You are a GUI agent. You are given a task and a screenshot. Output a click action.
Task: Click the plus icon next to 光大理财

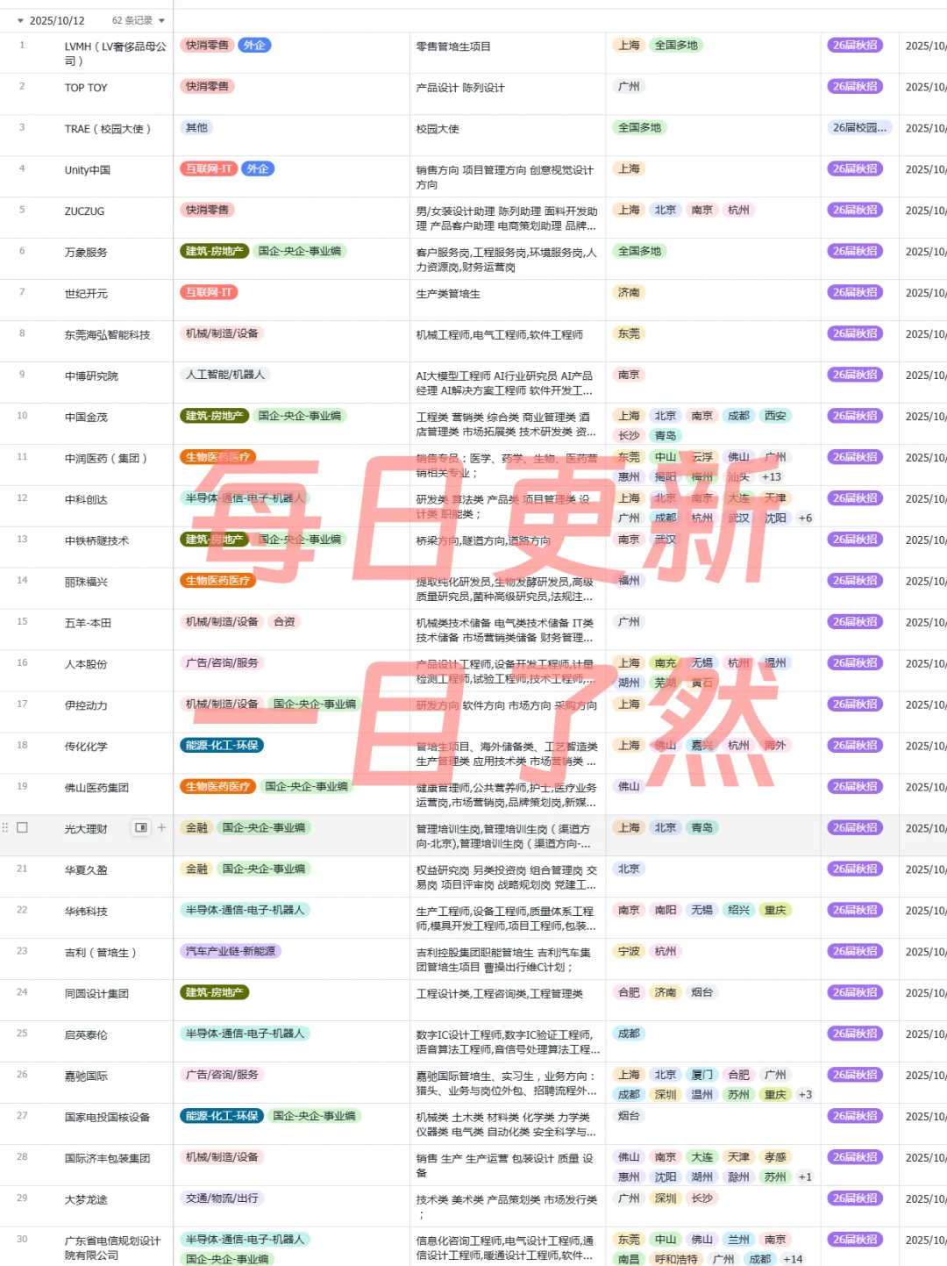point(161,827)
